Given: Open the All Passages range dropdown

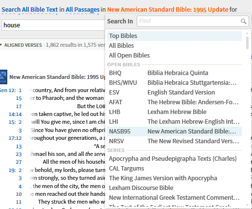Looking at the screenshot, I should tap(83, 10).
